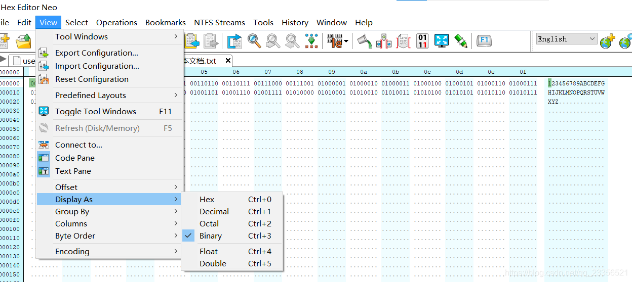Image resolution: width=632 pixels, height=282 pixels.
Task: Select Decimal display format
Action: click(x=232, y=211)
